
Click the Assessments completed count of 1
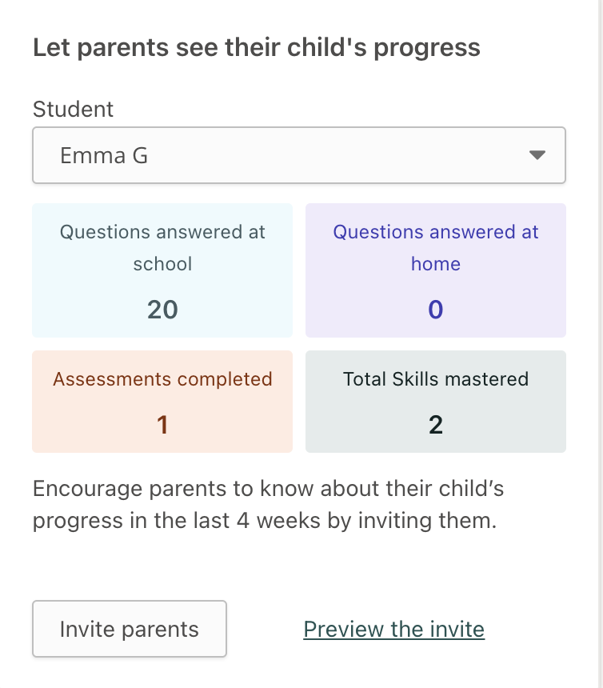click(x=162, y=425)
